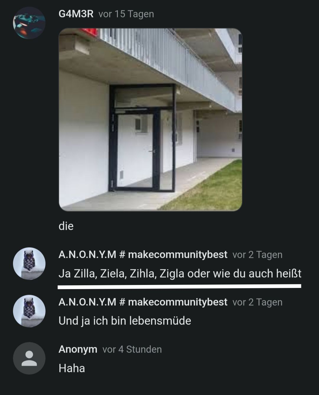Screen dimensions: 319x395
Task: Click the 'vor 4 Stunden' timestamp
Action: [x=132, y=350]
